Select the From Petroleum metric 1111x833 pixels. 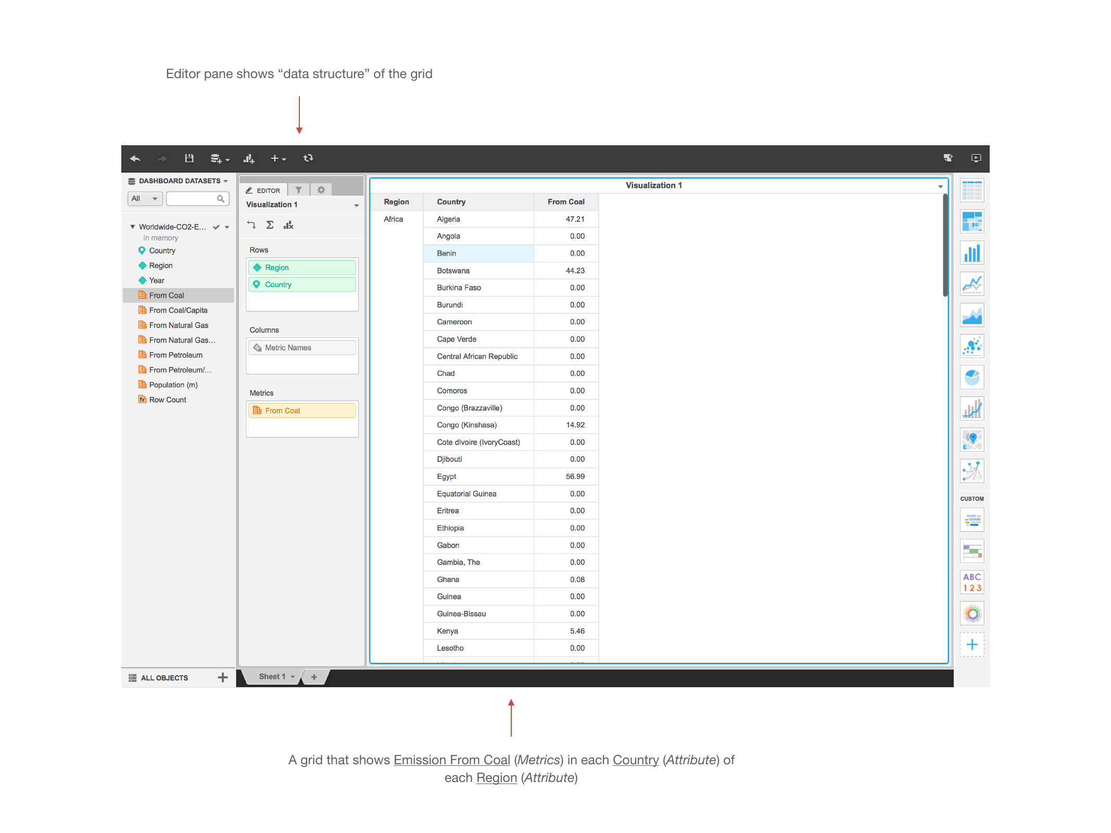(175, 355)
